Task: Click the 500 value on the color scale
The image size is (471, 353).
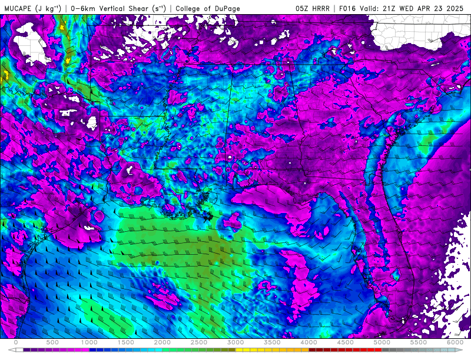Action: pyautogui.click(x=52, y=342)
